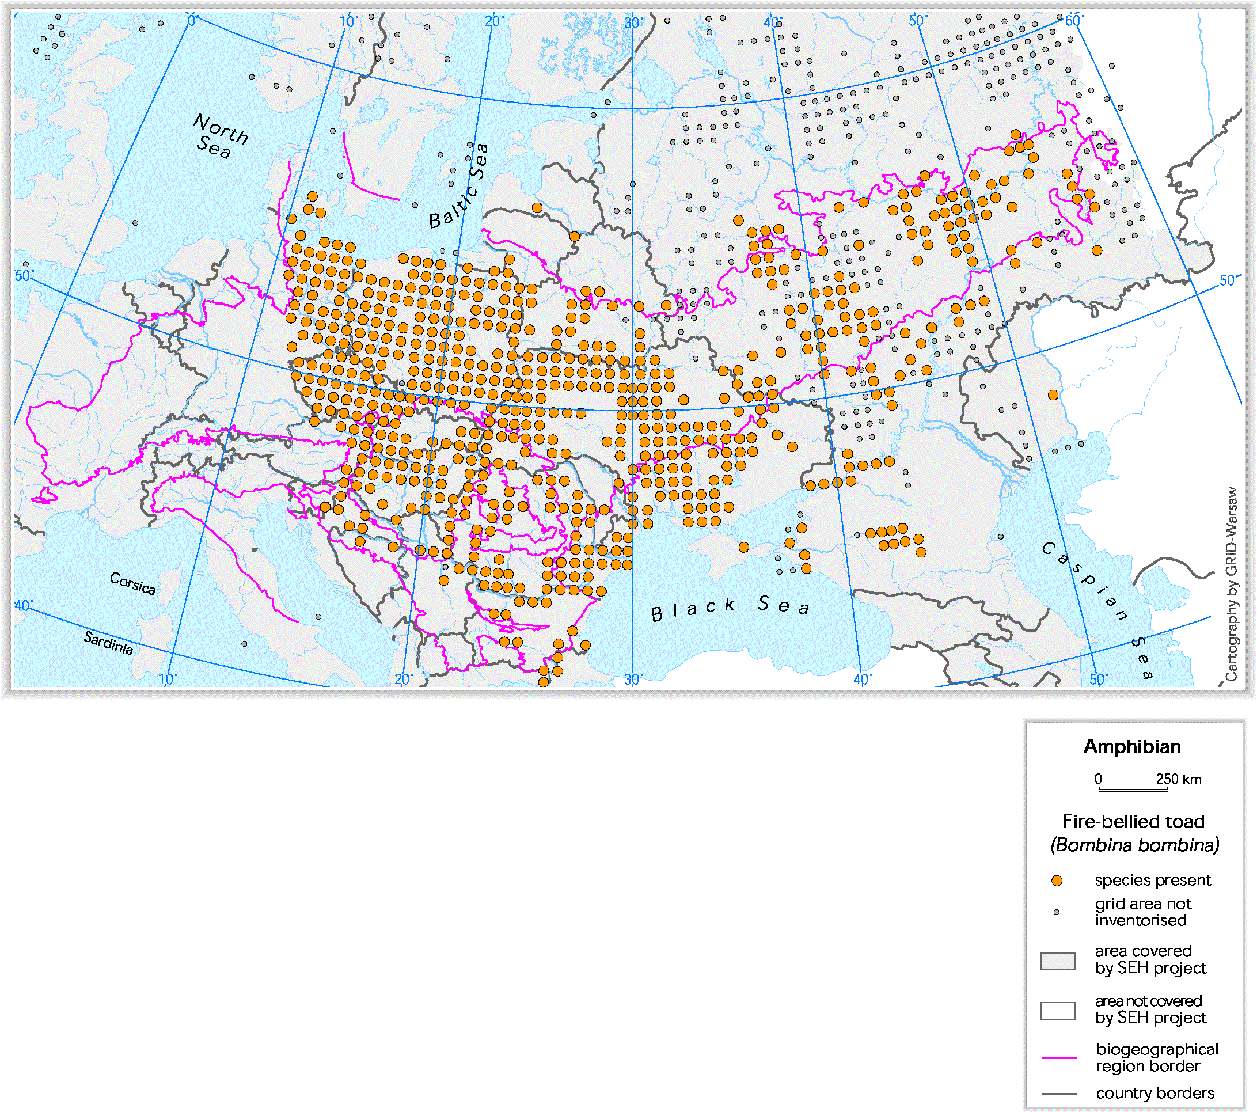Click the grey area covered legend box
The height and width of the screenshot is (1112, 1257).
1058,961
